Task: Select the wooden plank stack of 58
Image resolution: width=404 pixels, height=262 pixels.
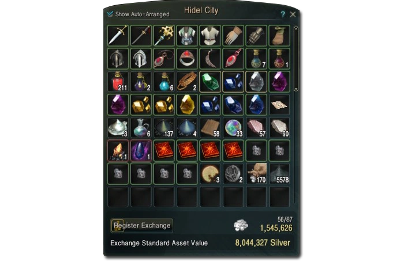Action: pos(210,128)
